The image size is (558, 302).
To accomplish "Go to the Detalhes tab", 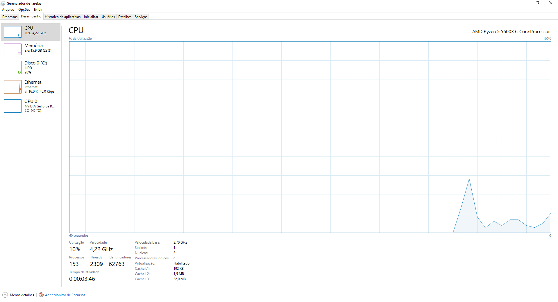I will click(x=125, y=17).
